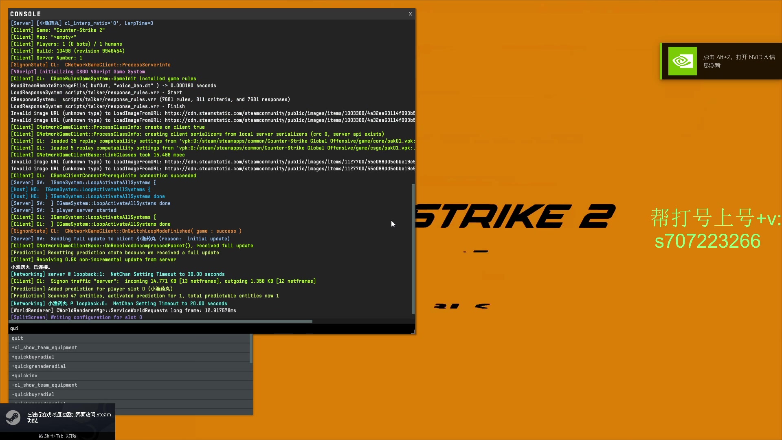The height and width of the screenshot is (440, 782).
Task: Click '1 player server started' log line
Action: (x=64, y=210)
